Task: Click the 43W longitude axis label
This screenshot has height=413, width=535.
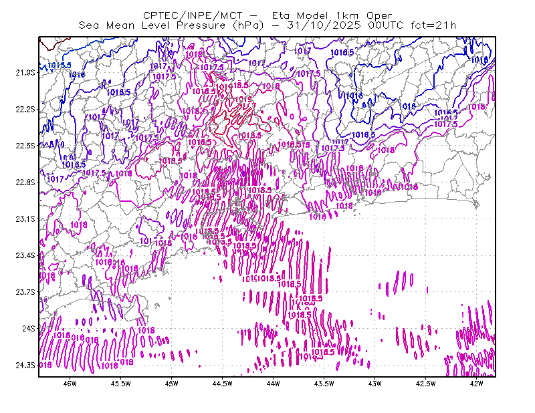Action: tap(375, 384)
